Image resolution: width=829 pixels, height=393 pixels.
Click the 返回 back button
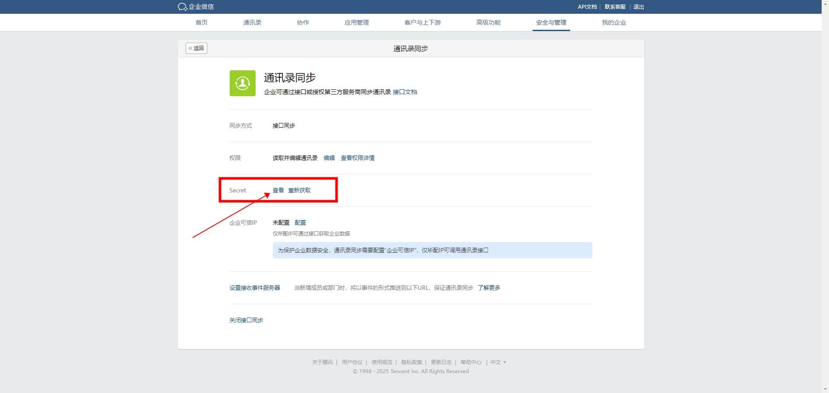(196, 48)
